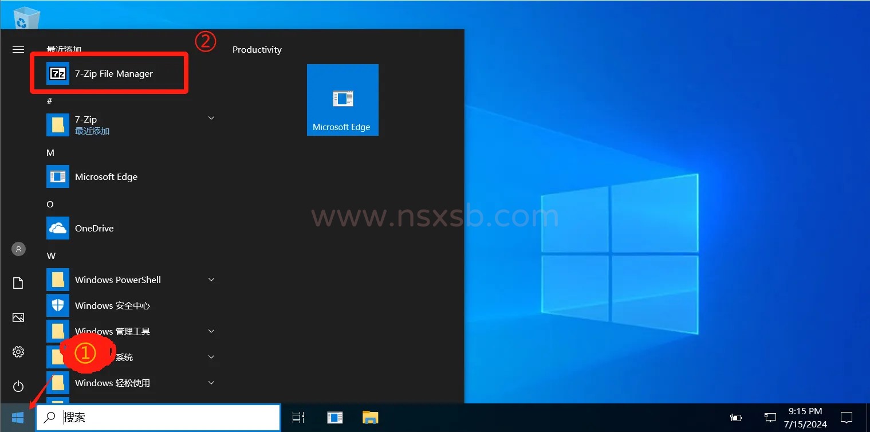Open the notification center icon
This screenshot has width=870, height=432.
point(846,418)
